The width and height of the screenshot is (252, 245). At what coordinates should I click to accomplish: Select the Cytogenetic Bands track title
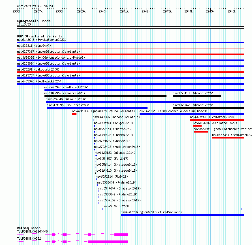(x=34, y=21)
